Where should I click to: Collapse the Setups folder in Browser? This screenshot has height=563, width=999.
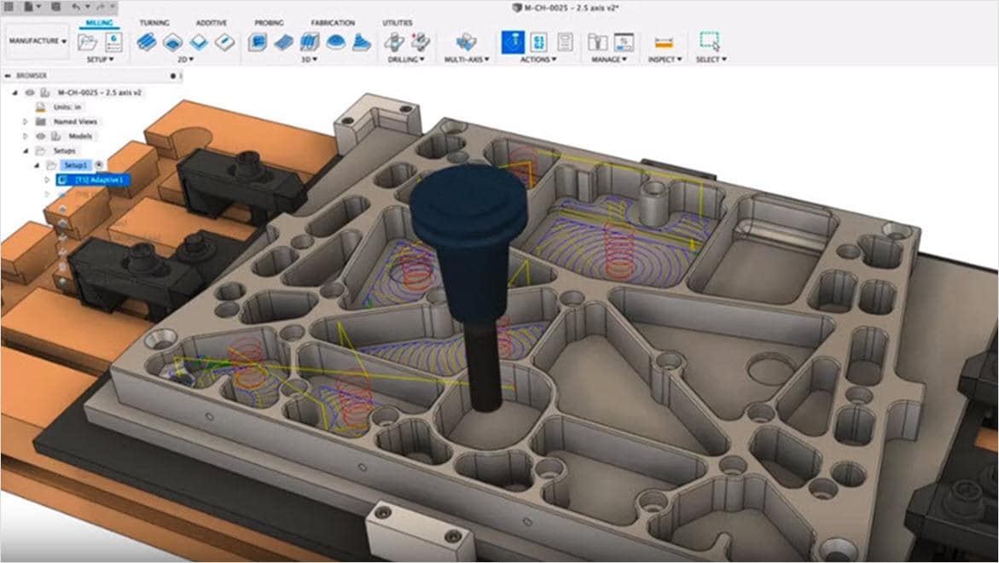[x=26, y=151]
